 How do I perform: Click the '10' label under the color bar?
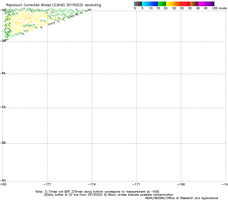(151, 8)
